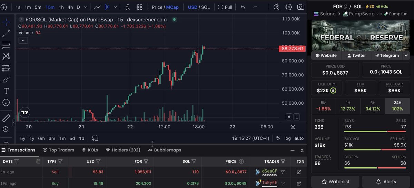Image resolution: width=414 pixels, height=188 pixels.
Task: Toggle the L log-scale button on chart
Action: [x=296, y=117]
